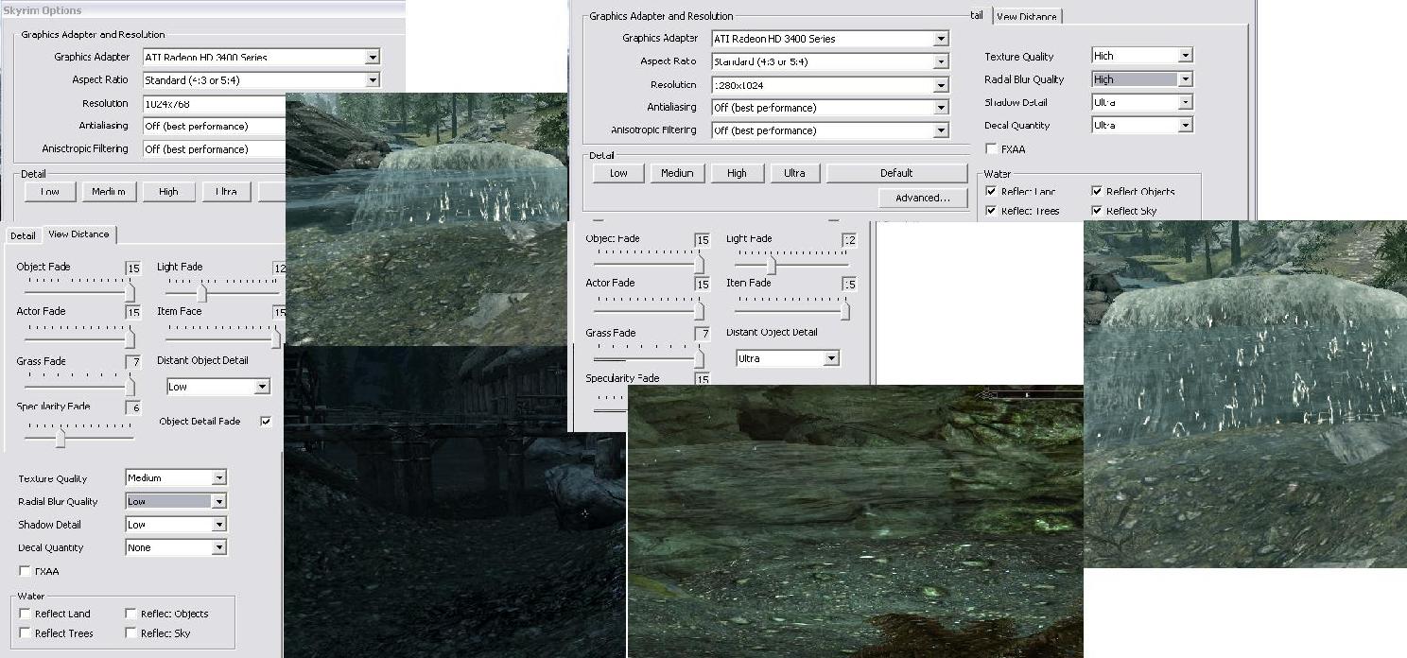Image resolution: width=1407 pixels, height=658 pixels.
Task: Uncheck the checked Reflect Sky box
Action: 1097,211
